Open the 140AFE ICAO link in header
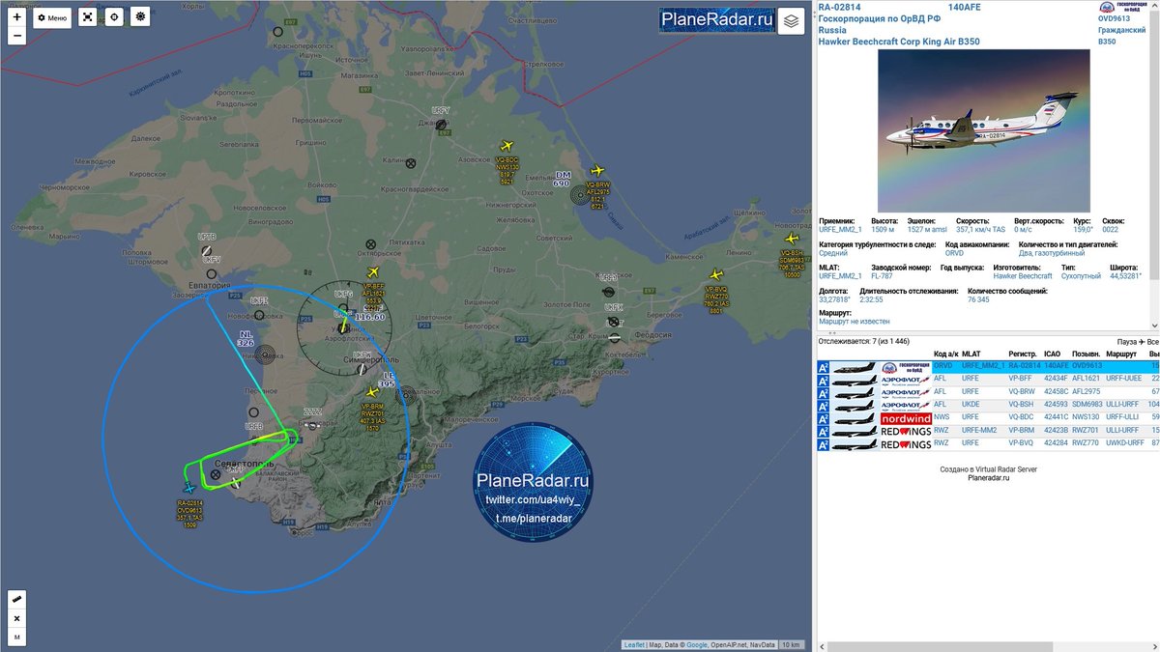 click(964, 7)
